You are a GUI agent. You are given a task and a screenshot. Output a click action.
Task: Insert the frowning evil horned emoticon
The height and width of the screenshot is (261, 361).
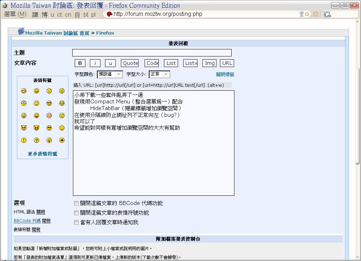[24, 128]
